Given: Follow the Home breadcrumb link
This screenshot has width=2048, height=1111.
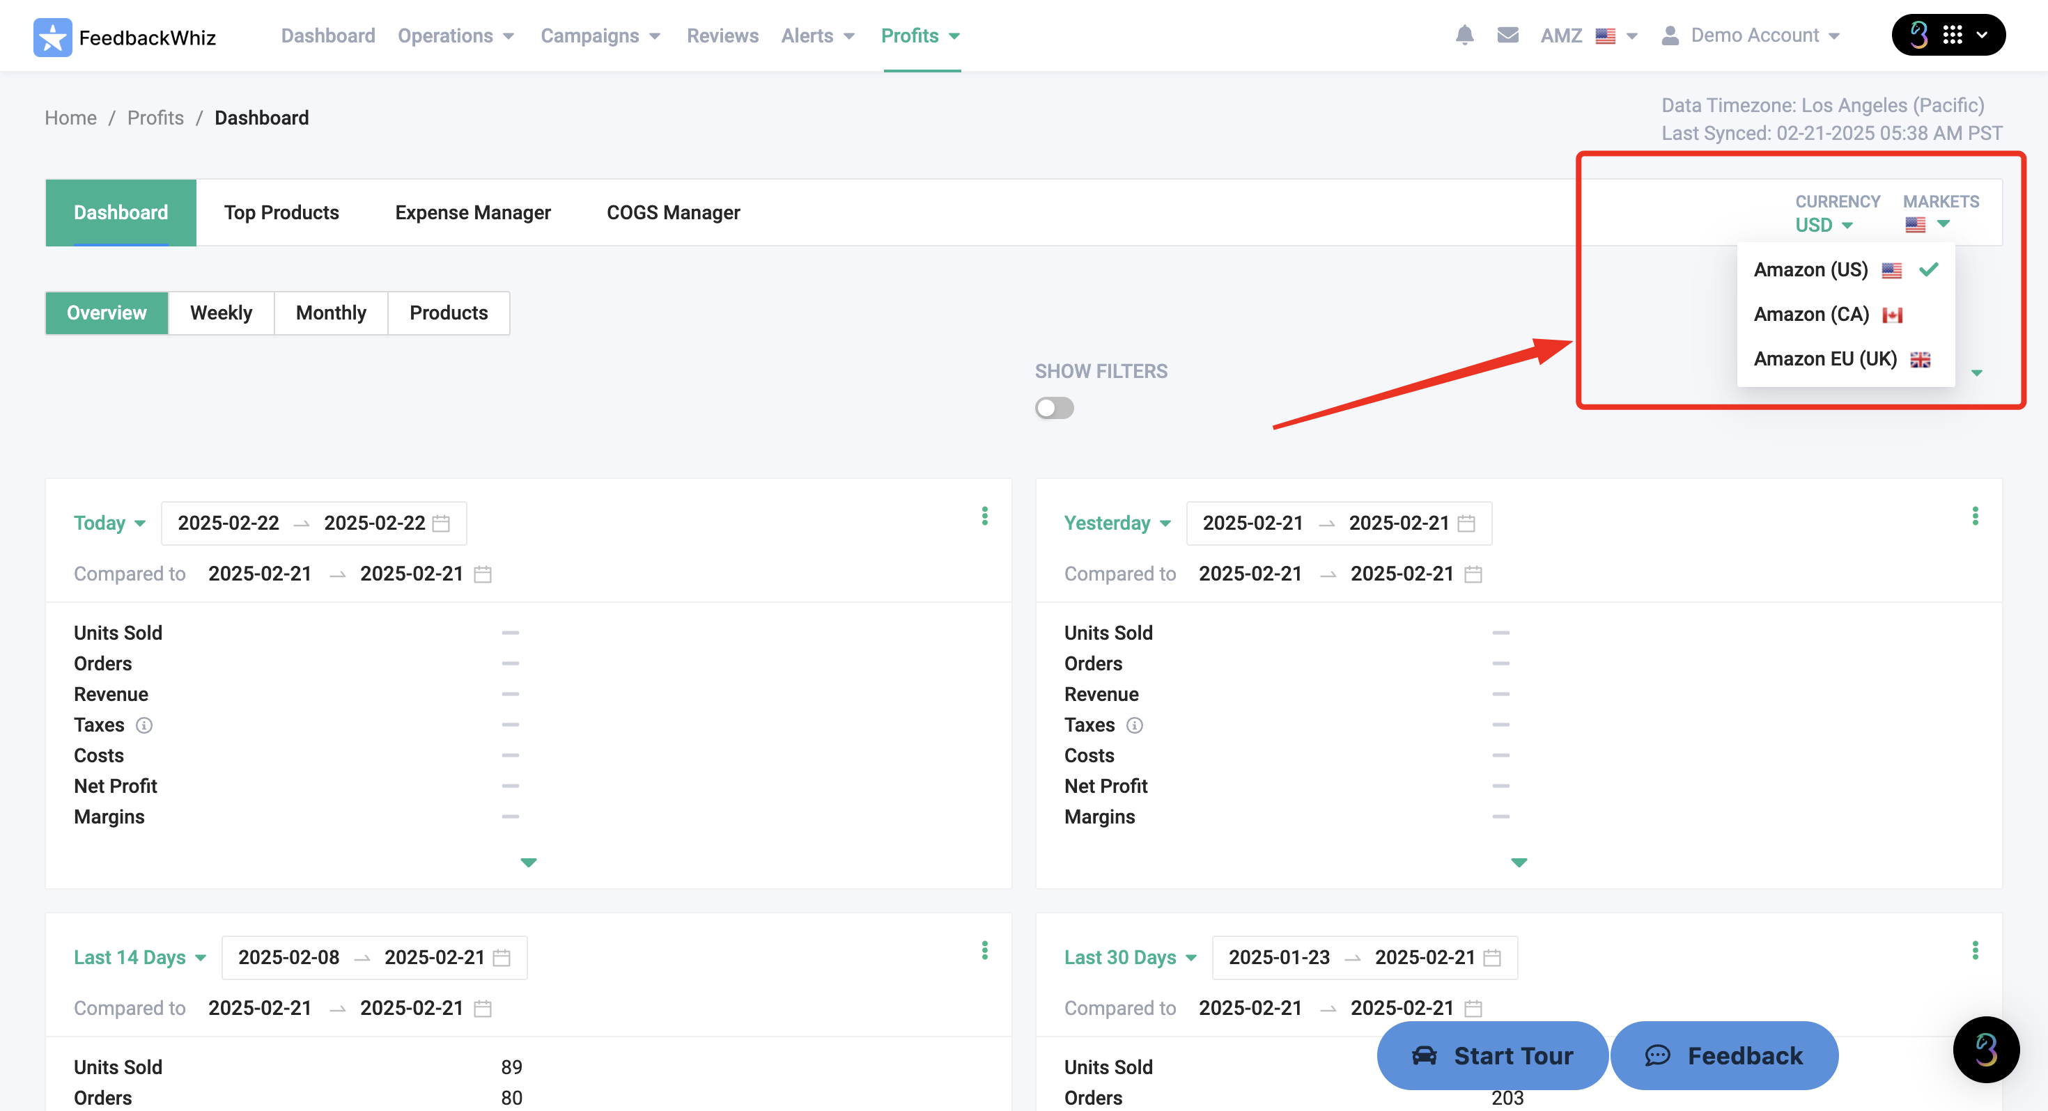Looking at the screenshot, I should tap(71, 118).
